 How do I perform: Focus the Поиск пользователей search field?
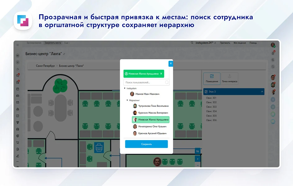[146, 82]
